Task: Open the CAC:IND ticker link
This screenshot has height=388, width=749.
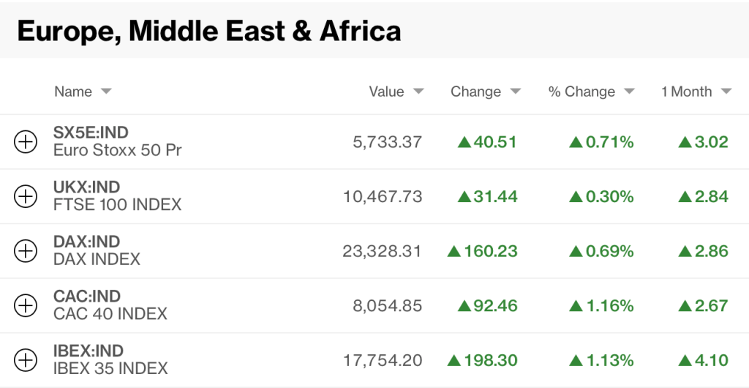Action: [86, 296]
